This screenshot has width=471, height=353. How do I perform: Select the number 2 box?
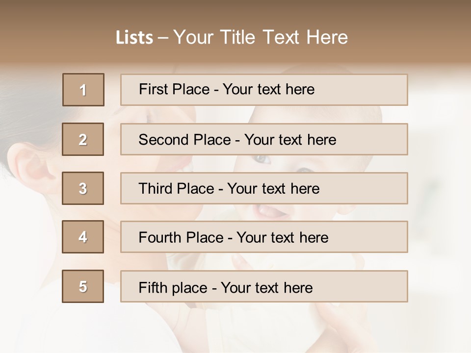[x=83, y=139]
